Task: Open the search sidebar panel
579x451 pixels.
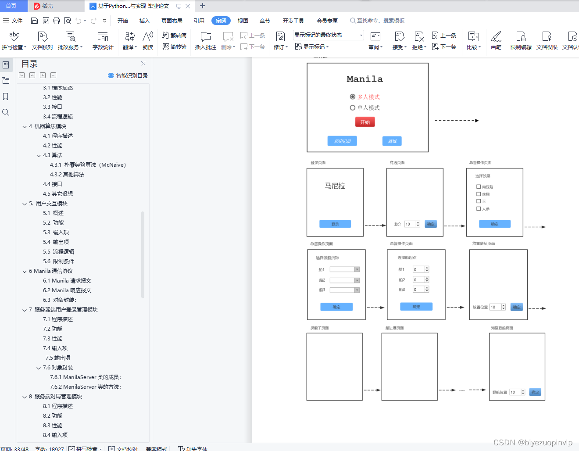Action: 6,112
